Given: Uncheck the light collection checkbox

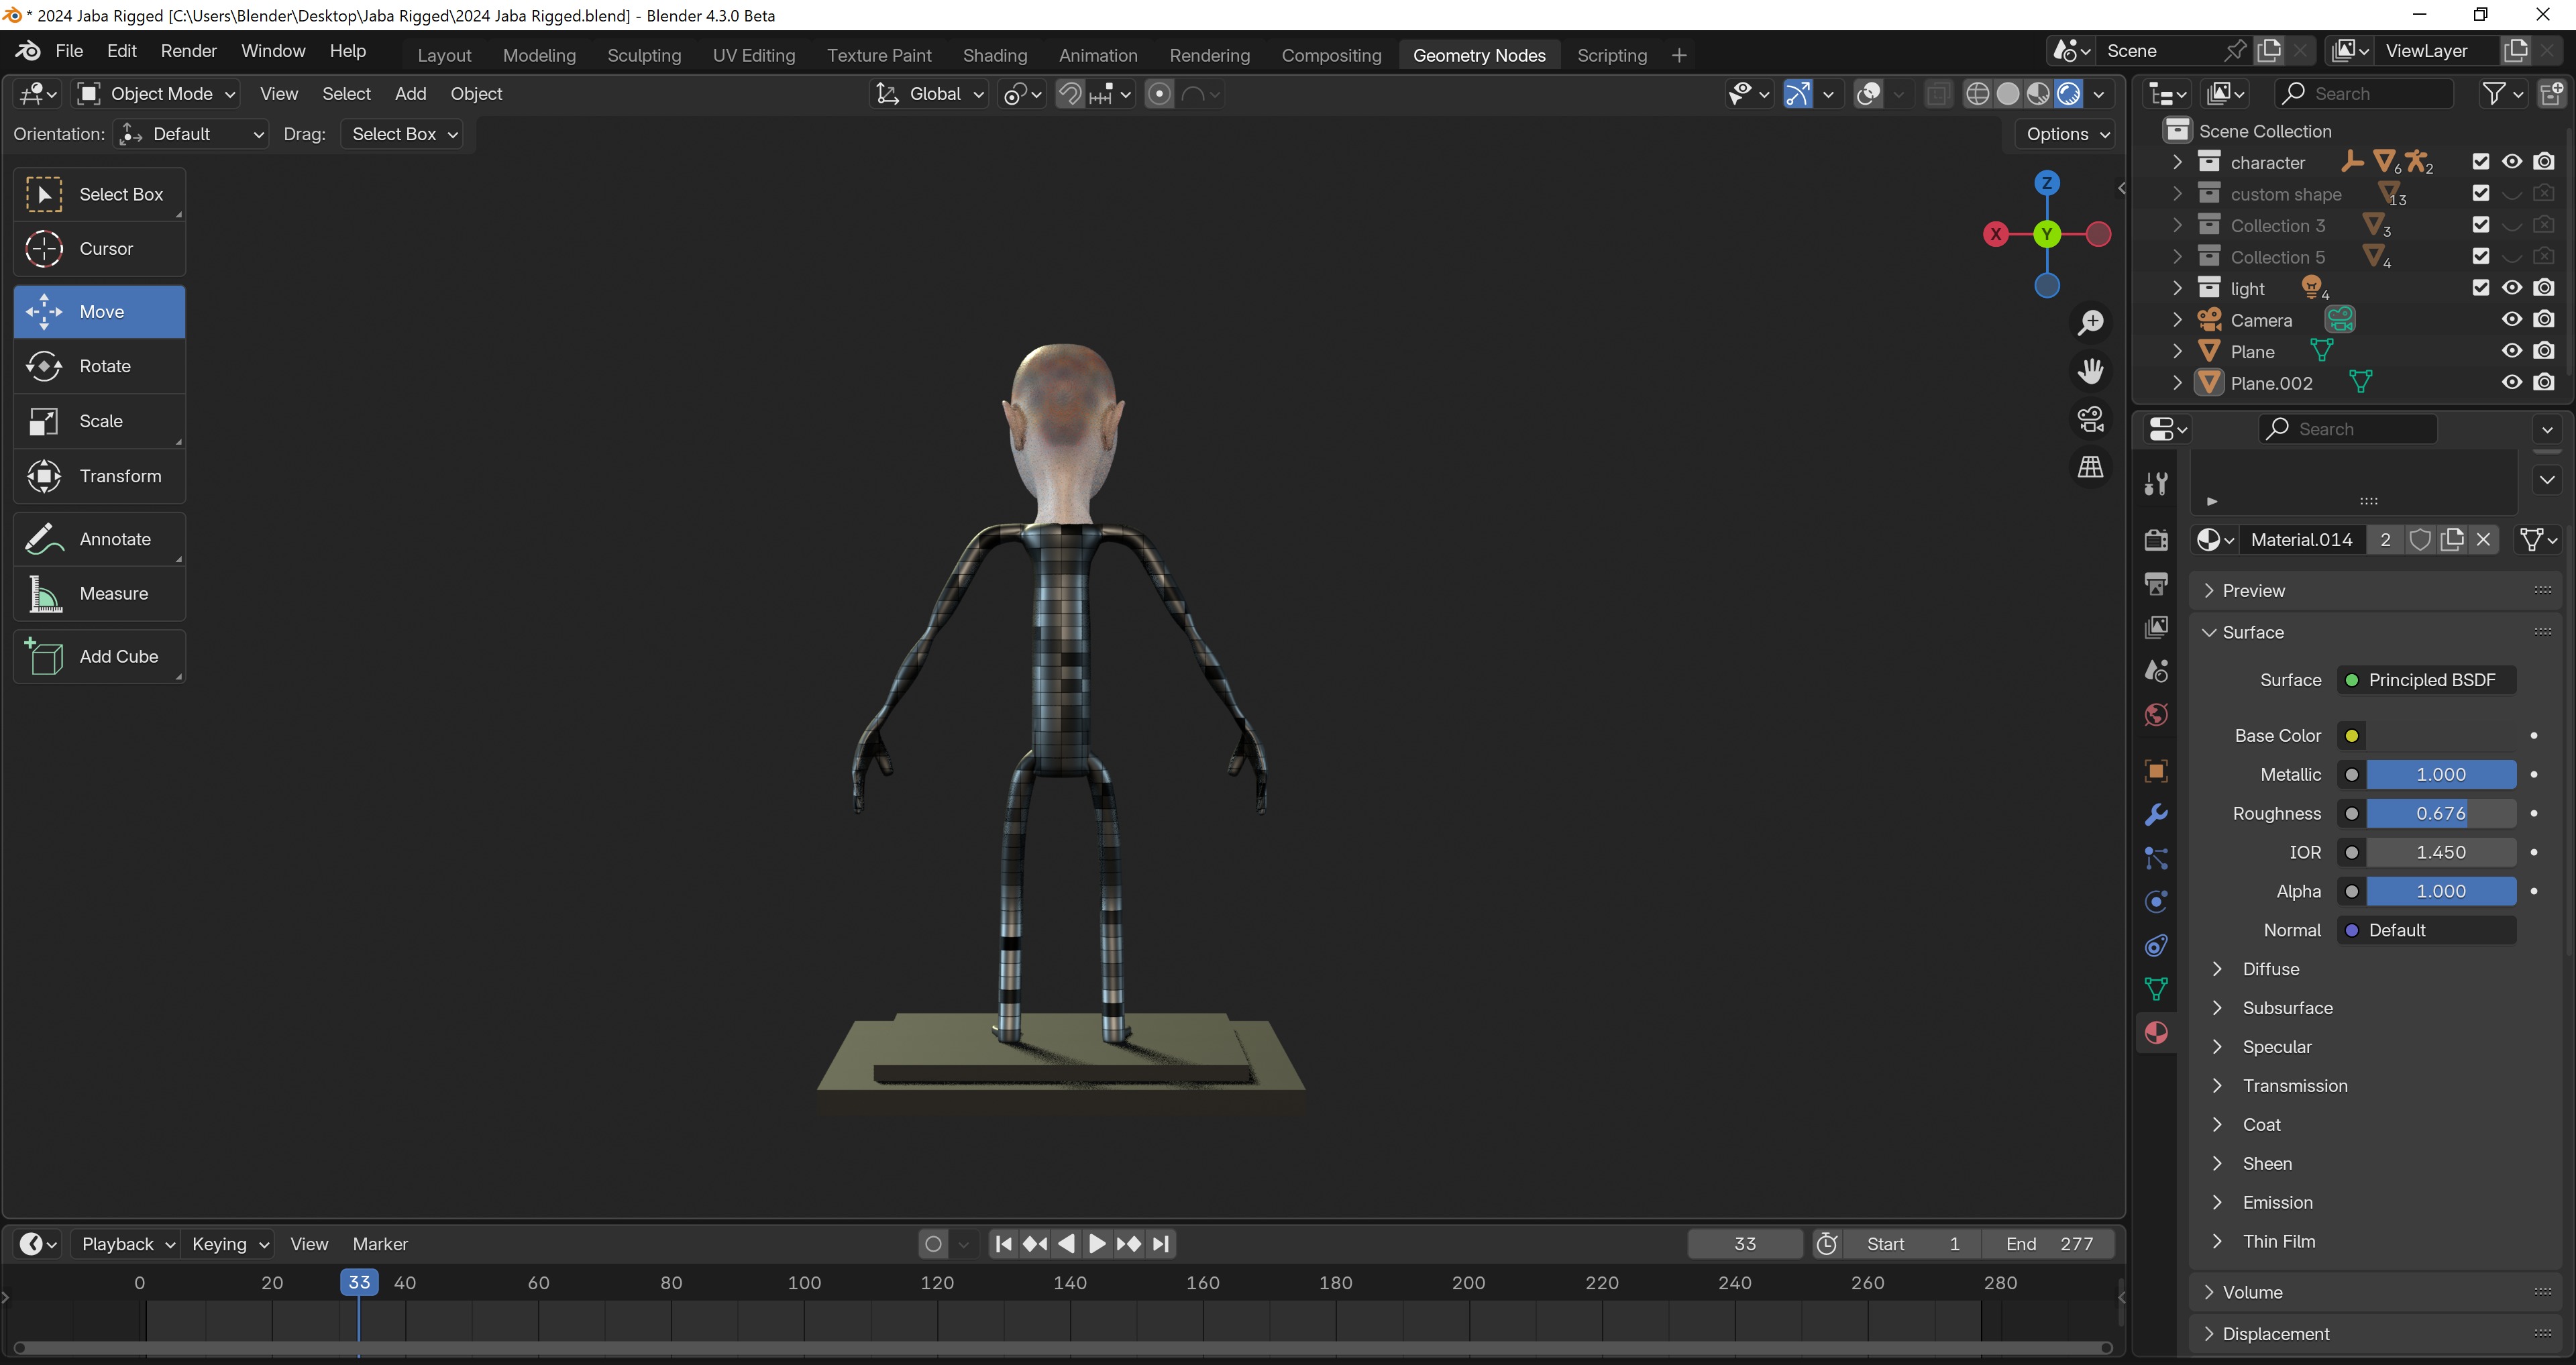Looking at the screenshot, I should tap(2480, 288).
